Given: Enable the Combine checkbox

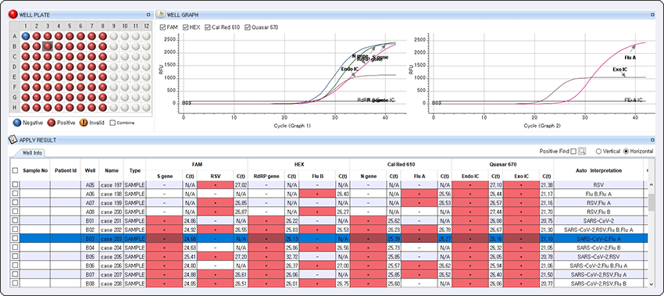Looking at the screenshot, I should point(112,123).
